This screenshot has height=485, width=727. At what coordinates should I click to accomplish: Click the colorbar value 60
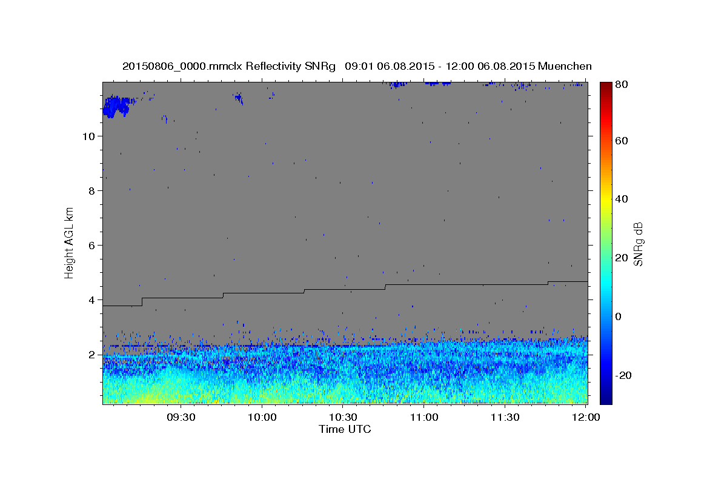[x=623, y=141]
